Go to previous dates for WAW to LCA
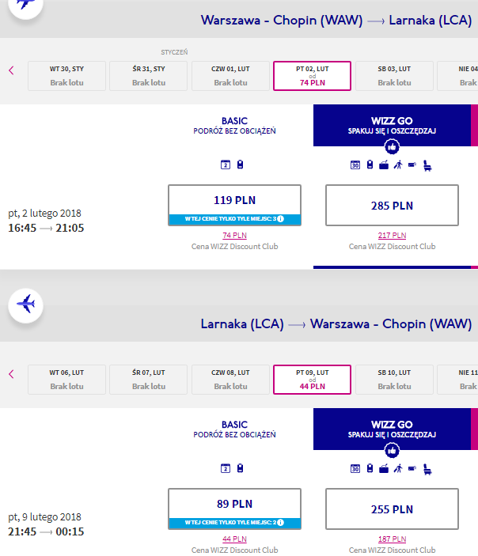Image resolution: width=478 pixels, height=556 pixels. tap(11, 70)
